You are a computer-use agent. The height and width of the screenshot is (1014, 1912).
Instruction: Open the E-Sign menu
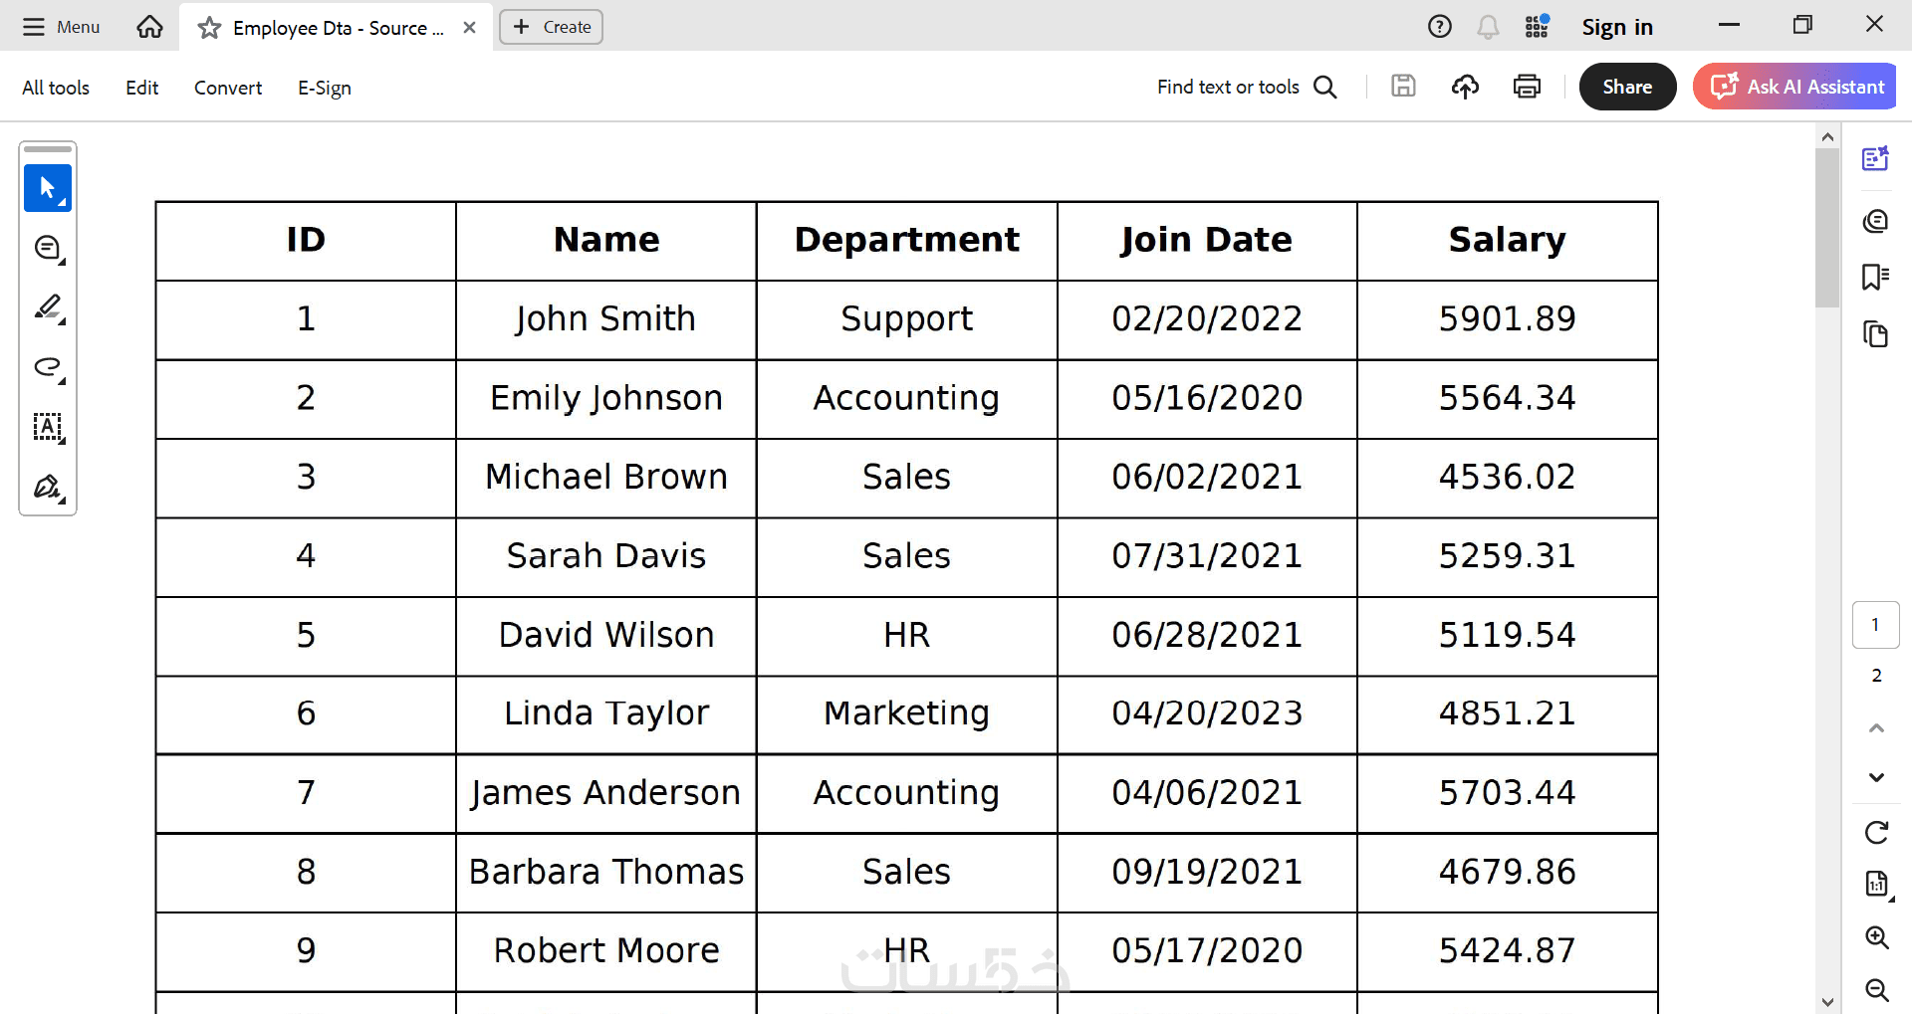(325, 88)
